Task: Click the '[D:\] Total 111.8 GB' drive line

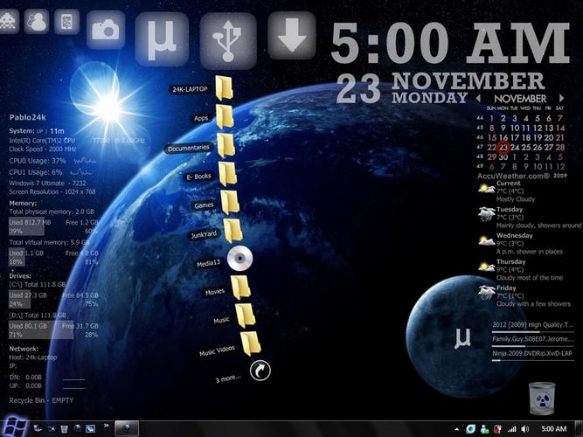Action: [x=38, y=315]
